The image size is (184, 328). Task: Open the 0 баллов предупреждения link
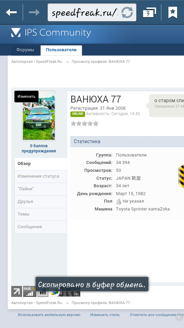tap(39, 148)
